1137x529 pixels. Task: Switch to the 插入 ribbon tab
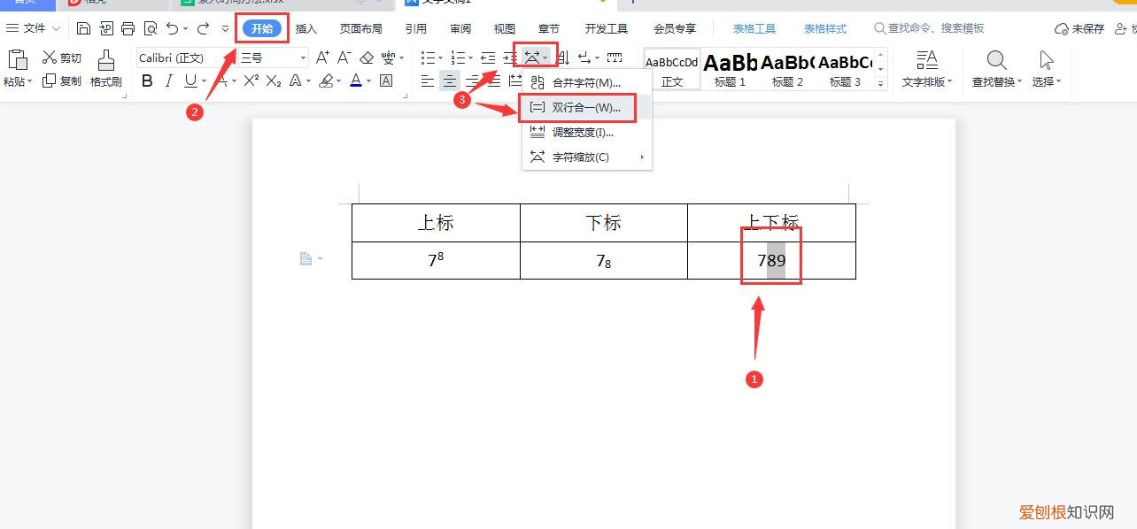click(306, 27)
